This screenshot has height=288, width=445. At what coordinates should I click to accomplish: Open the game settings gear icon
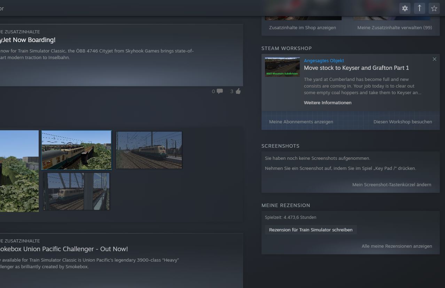click(405, 8)
